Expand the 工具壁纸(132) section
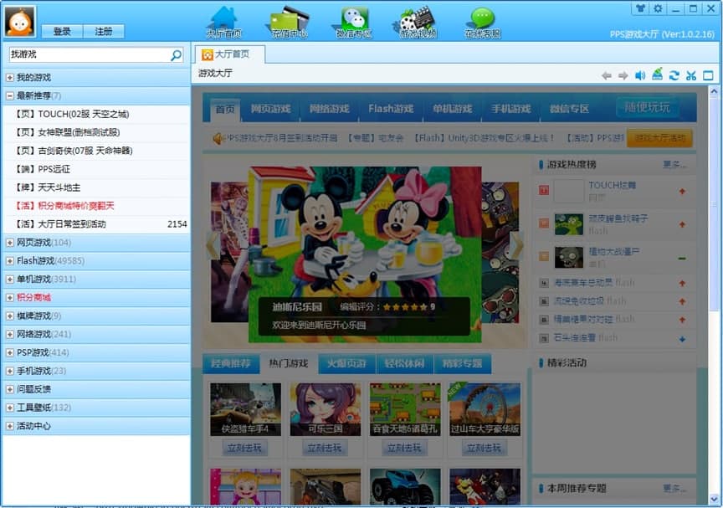This screenshot has height=508, width=723. [x=10, y=408]
